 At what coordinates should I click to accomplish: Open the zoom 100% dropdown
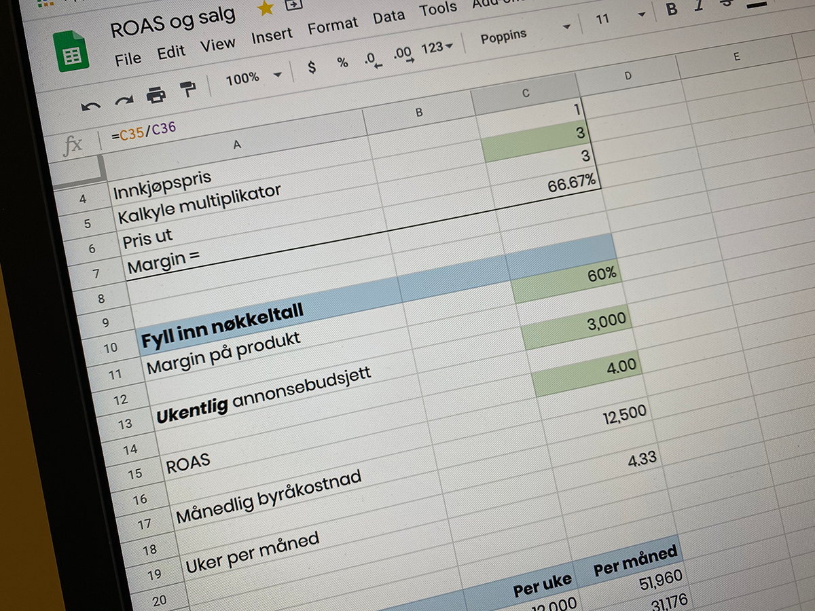tap(253, 77)
